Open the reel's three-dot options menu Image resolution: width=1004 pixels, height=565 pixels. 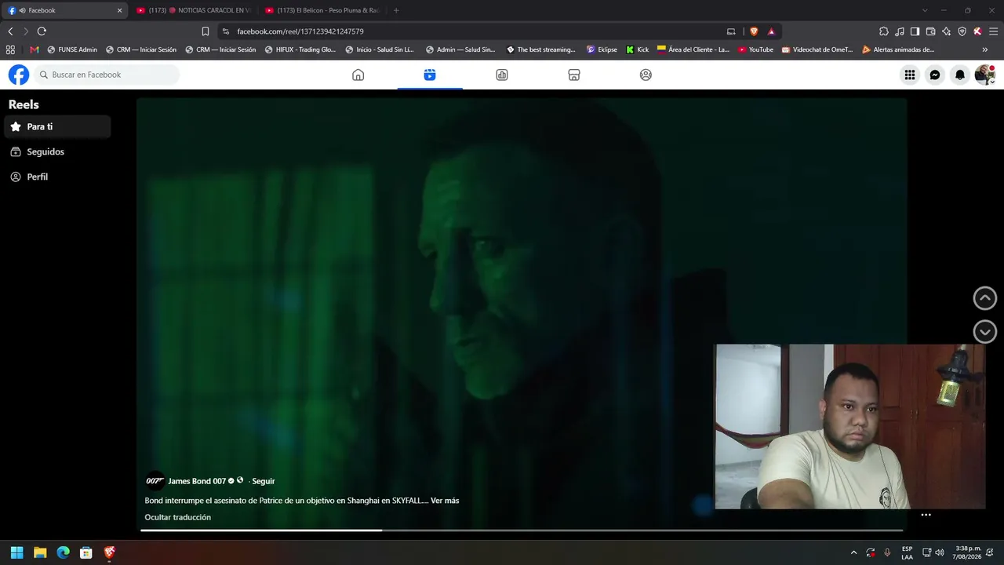[x=926, y=515]
